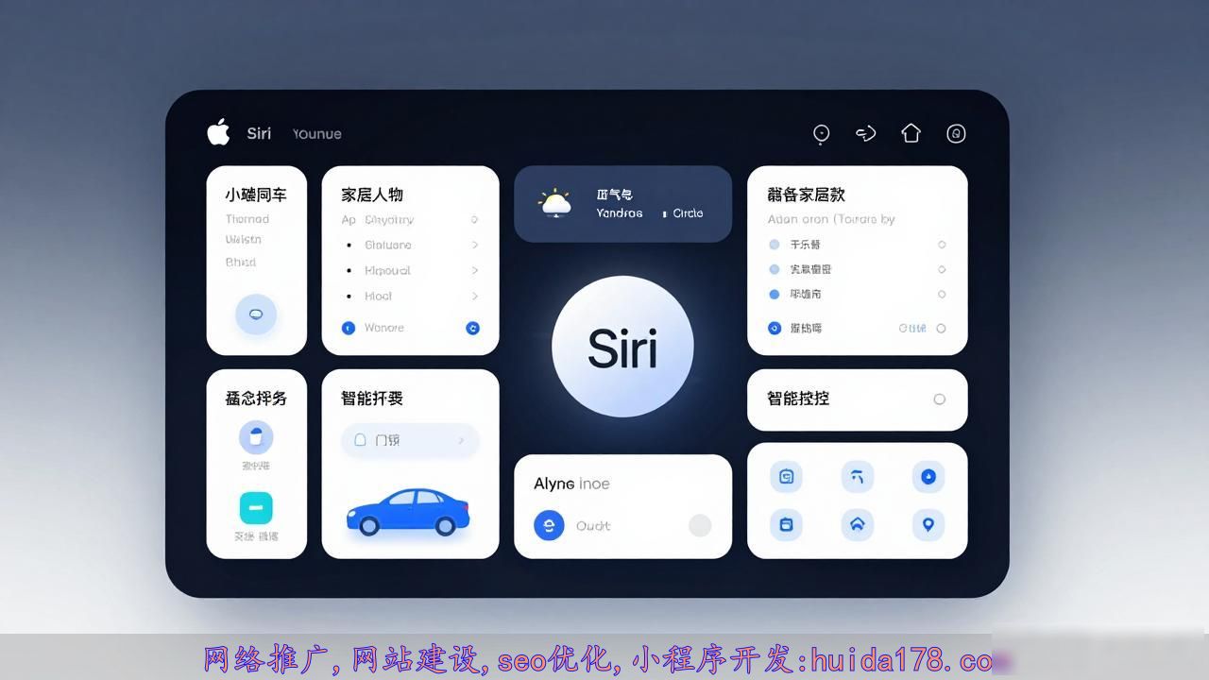Screen dimensions: 1209x680
Task: Click the Apple logo icon
Action: point(218,132)
